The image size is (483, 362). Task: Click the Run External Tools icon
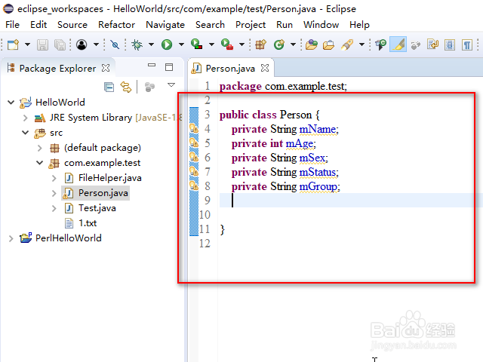[227, 44]
